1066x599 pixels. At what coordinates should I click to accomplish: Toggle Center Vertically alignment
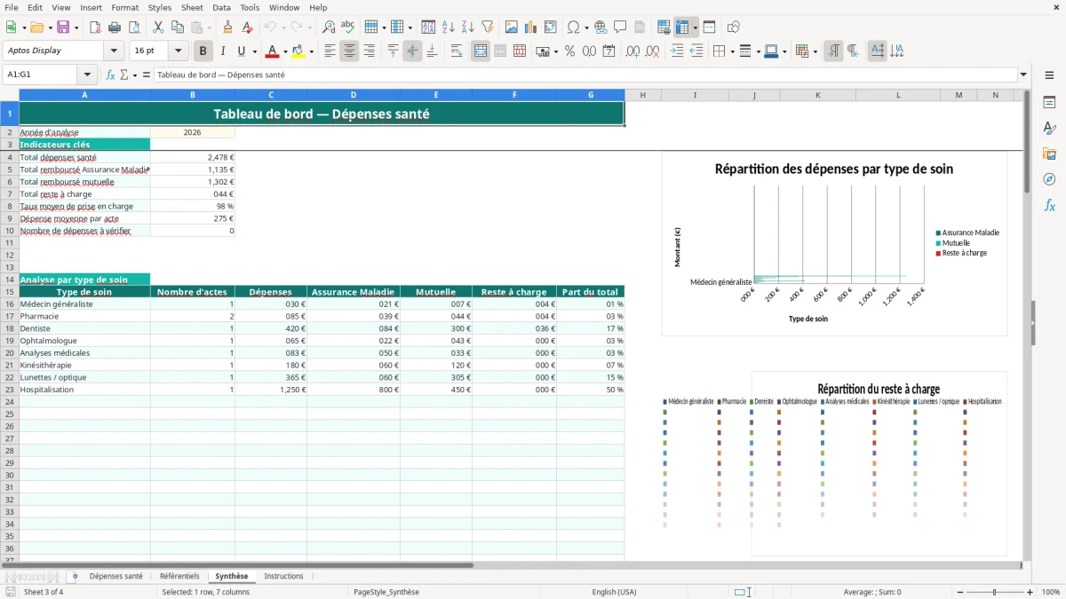click(412, 51)
